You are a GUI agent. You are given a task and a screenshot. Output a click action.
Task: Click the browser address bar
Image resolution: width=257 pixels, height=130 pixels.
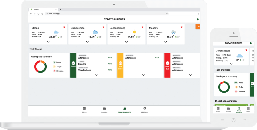(x=105, y=14)
